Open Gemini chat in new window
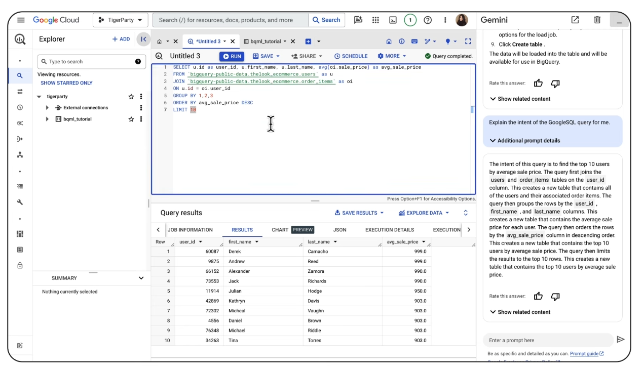643x368 pixels. [575, 20]
